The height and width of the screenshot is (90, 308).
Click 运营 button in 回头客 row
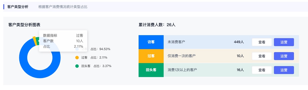284,70
